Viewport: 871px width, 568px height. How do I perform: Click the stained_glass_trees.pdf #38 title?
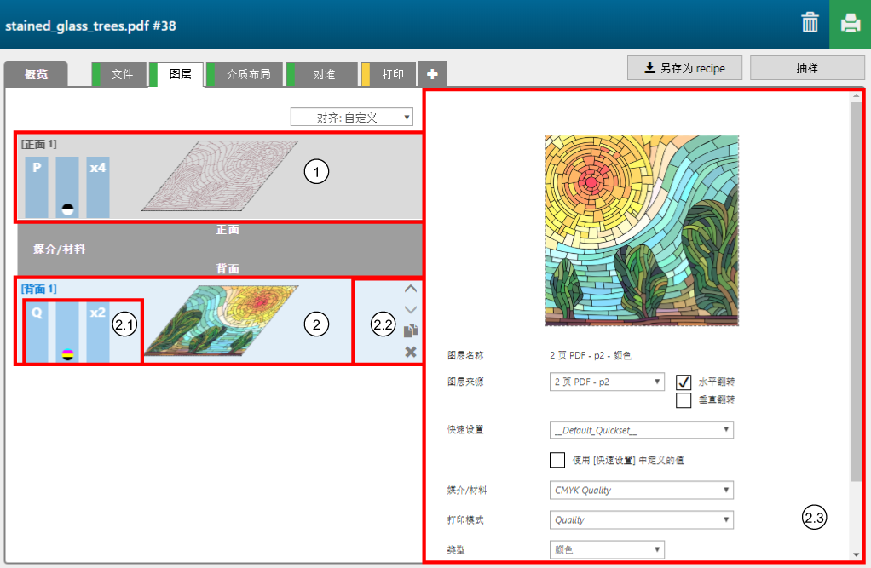pyautogui.click(x=90, y=26)
